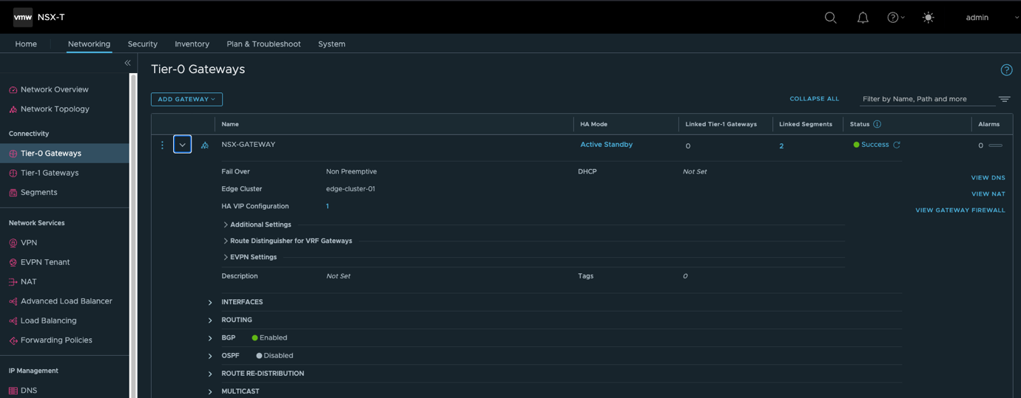Click the NSX-GATEWAY name text
1021x398 pixels.
(248, 145)
